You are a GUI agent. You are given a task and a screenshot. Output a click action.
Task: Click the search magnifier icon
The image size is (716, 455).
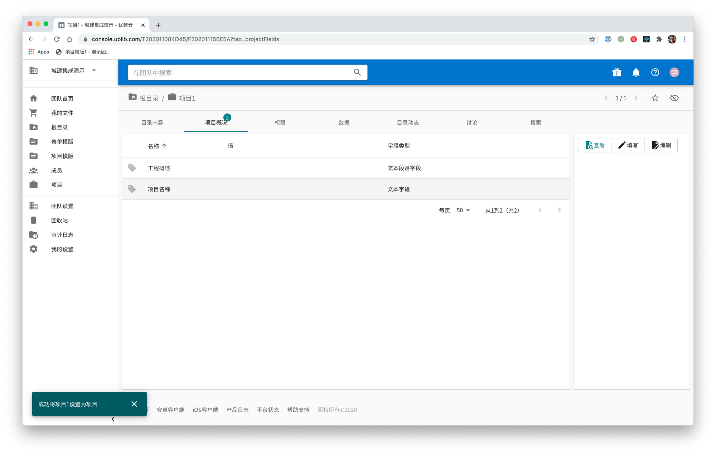pos(357,72)
